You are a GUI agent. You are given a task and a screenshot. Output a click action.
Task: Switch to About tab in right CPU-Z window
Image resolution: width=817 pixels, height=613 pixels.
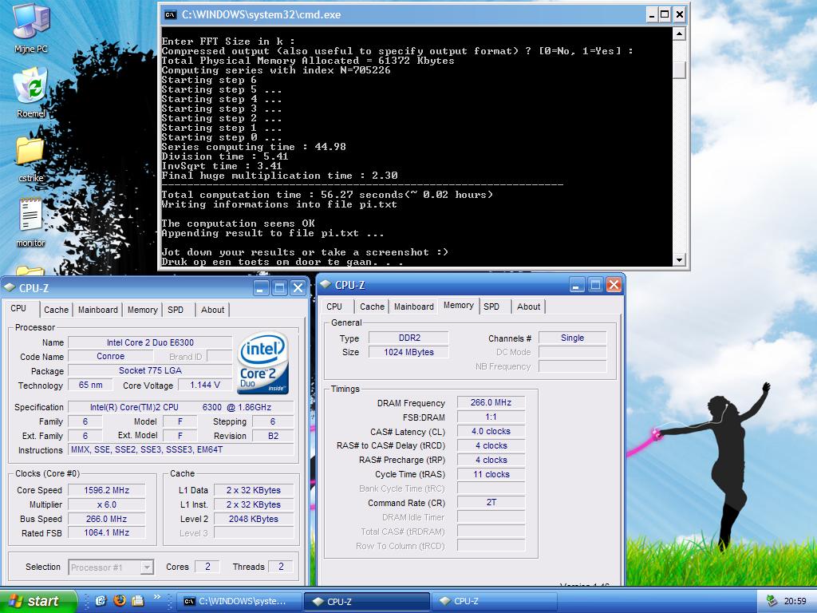point(528,306)
